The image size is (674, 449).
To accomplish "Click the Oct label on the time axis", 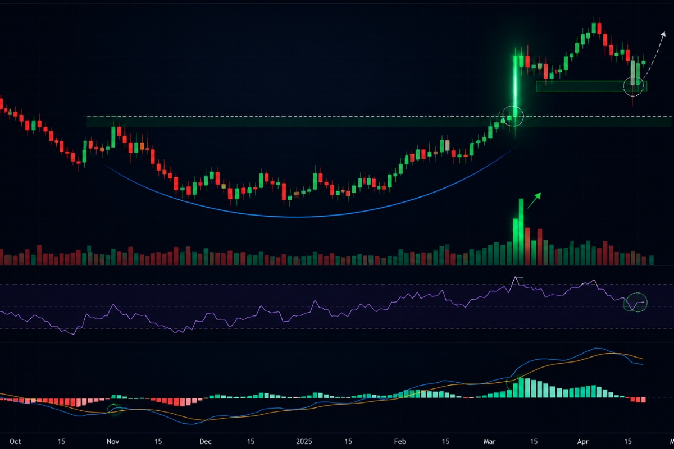I will click(x=15, y=441).
